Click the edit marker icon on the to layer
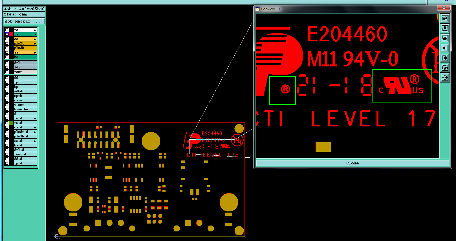456x241 pixels. [x=35, y=30]
